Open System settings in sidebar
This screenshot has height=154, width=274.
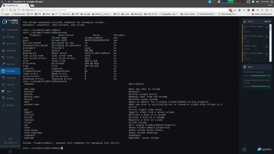[10, 57]
